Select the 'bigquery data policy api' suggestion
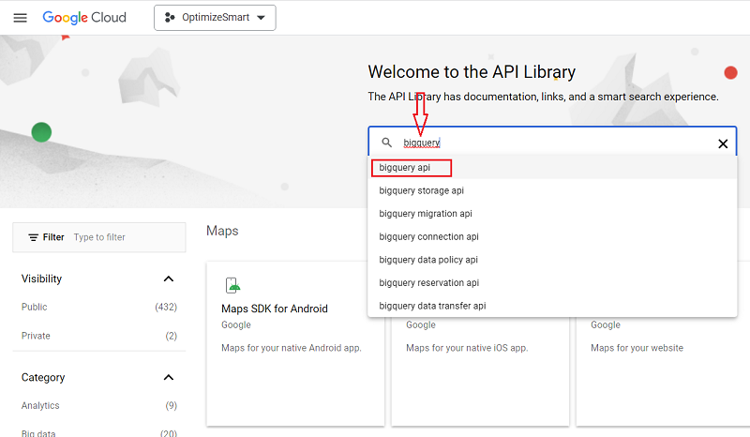 (x=552, y=260)
